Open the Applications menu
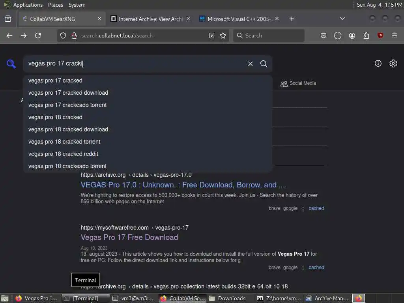 tap(28, 5)
